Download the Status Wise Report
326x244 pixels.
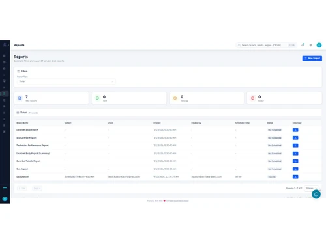(295, 138)
